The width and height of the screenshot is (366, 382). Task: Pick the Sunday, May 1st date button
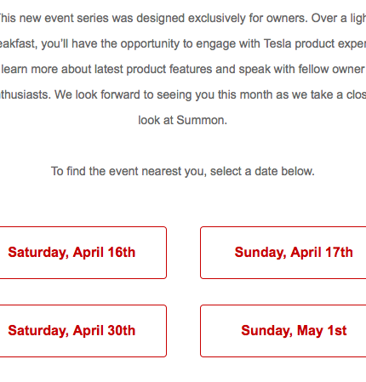[x=283, y=331]
